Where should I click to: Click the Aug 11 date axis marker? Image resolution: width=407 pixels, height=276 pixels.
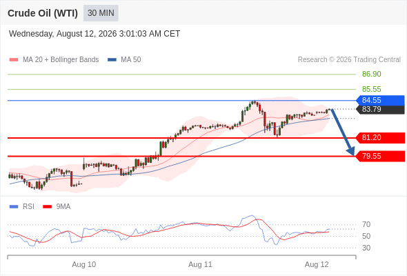click(200, 264)
